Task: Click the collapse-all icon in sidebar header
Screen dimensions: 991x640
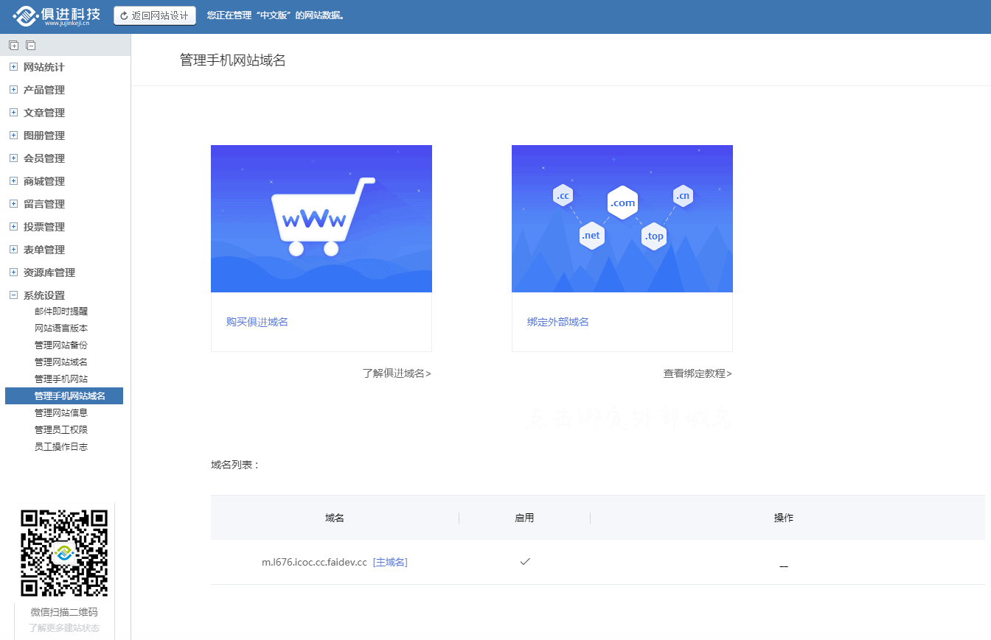Action: click(30, 45)
